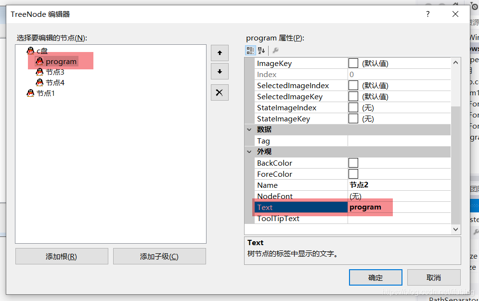Move selected node down with arrow button

coord(220,71)
